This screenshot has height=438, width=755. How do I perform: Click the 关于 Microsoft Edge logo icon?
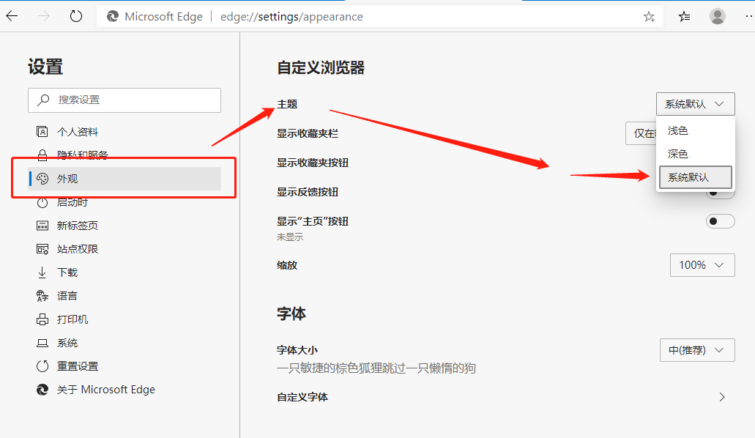click(x=42, y=390)
